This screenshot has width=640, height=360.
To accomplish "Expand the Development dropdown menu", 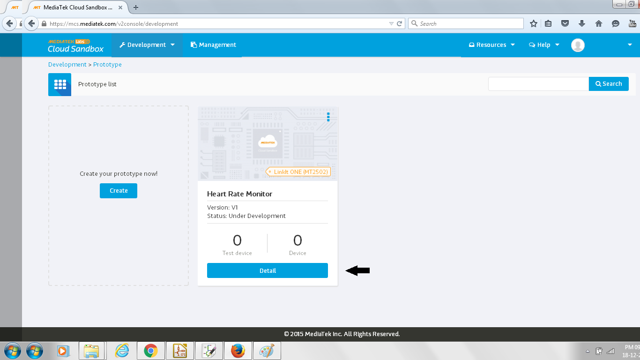I will [147, 45].
